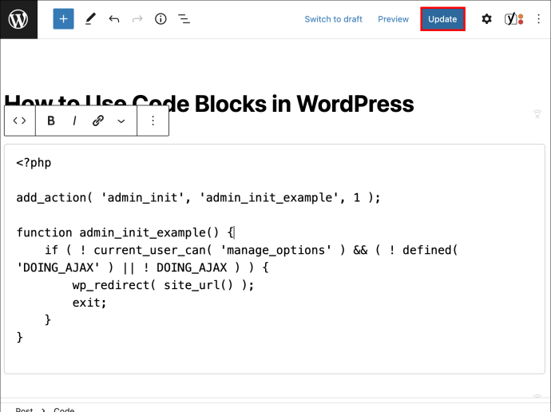Click the 'exit;' line

tap(89, 303)
